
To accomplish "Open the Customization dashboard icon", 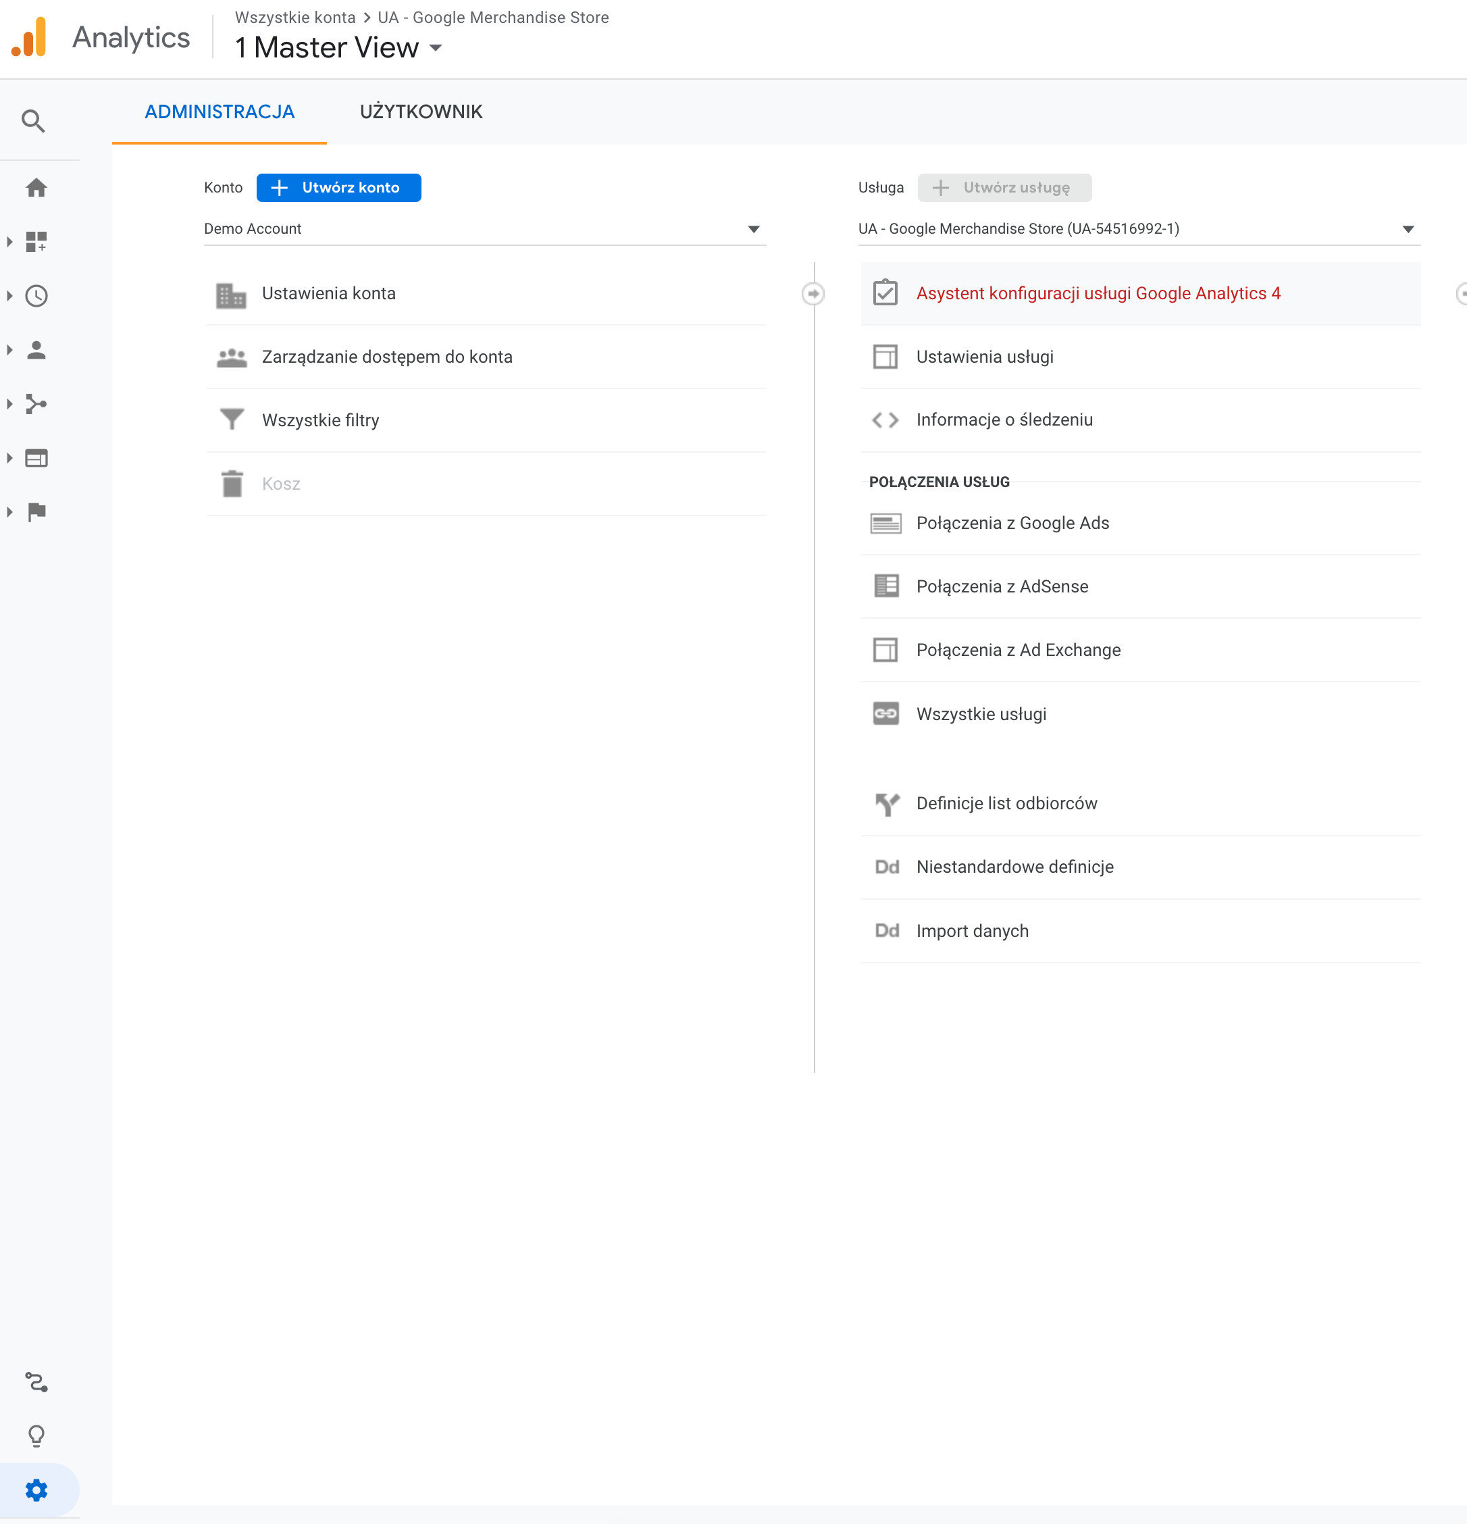I will [36, 242].
